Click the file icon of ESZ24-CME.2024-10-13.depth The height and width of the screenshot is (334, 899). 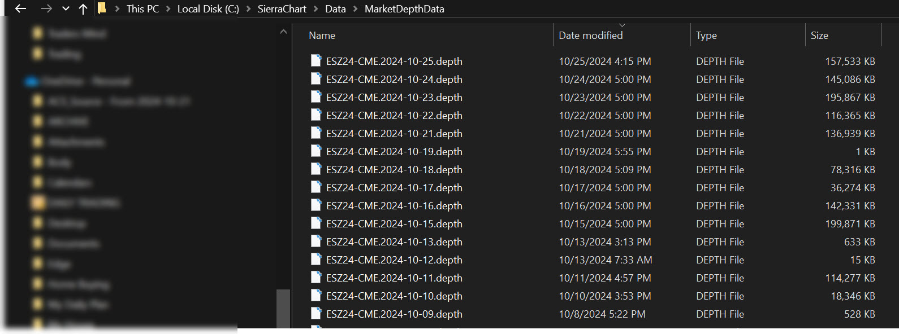(x=316, y=241)
